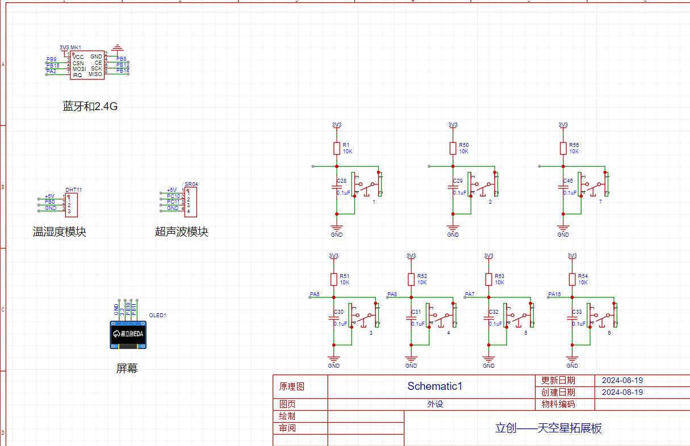Screen dimensions: 690x446
Task: Select the OLED1 display module symbol
Action: pyautogui.click(x=127, y=335)
